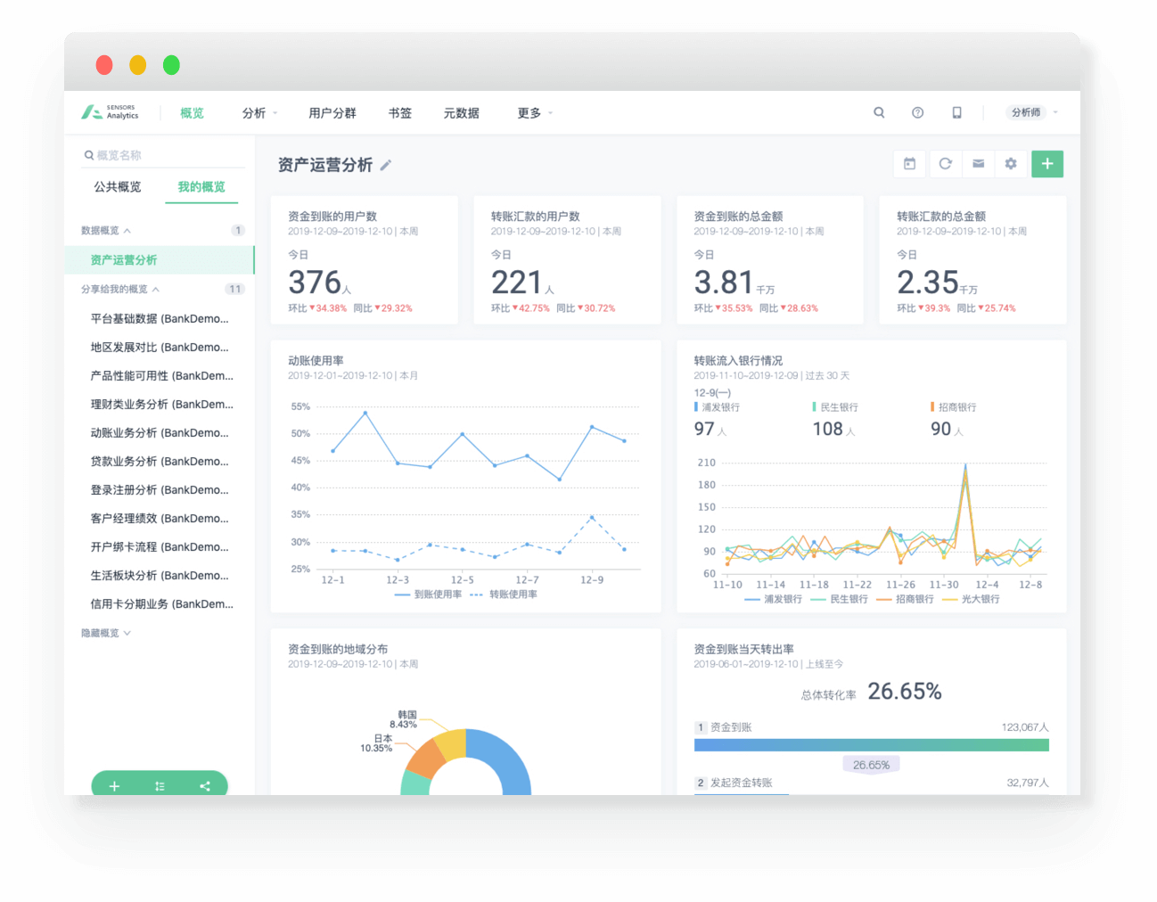Open the 分析师 user dropdown
The height and width of the screenshot is (902, 1157).
coord(1033,112)
